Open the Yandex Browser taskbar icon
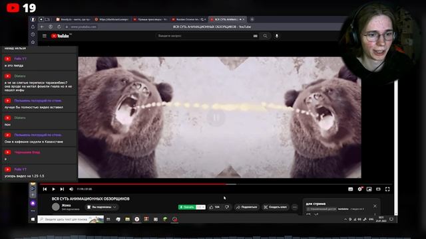 pos(137,219)
